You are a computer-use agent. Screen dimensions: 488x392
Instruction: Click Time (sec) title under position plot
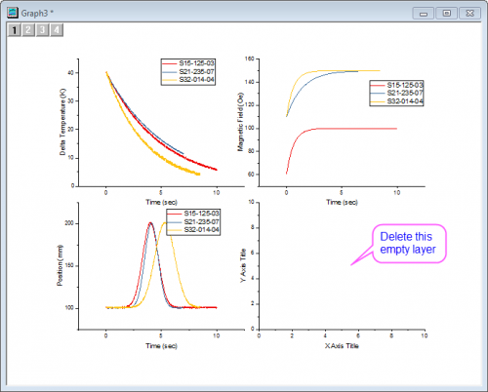(161, 346)
